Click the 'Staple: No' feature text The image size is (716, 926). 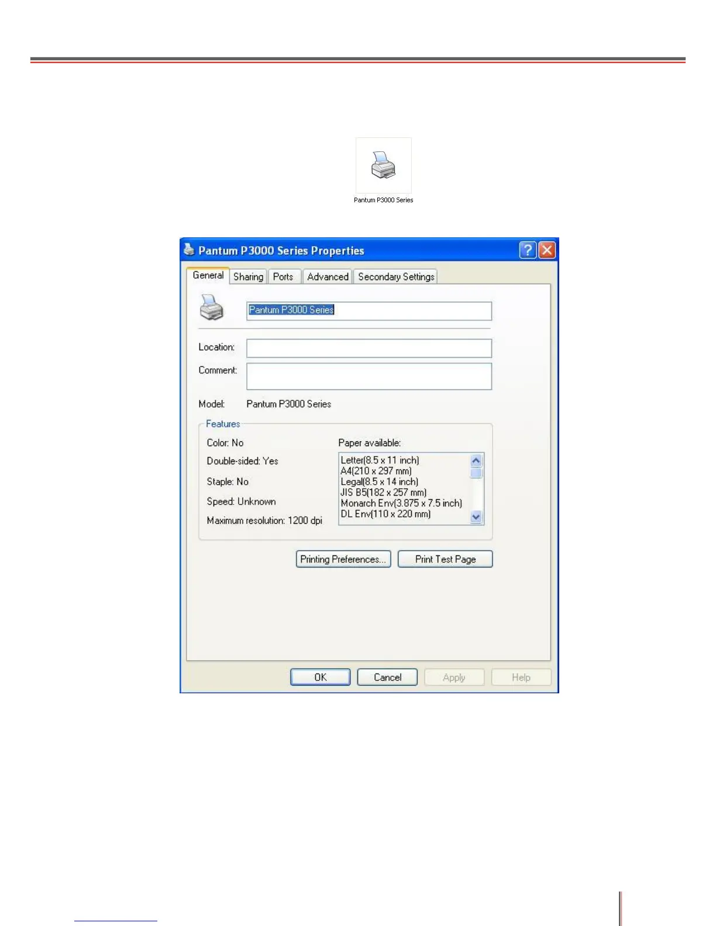(228, 482)
